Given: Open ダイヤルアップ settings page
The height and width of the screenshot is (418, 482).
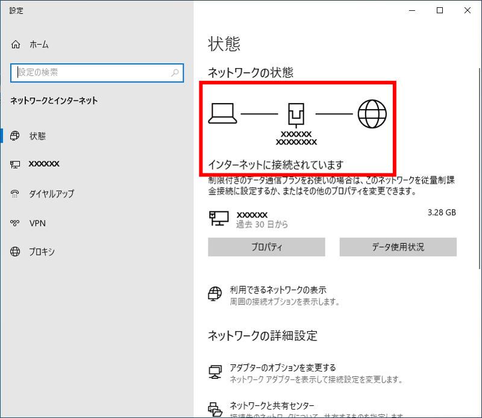Looking at the screenshot, I should pos(52,193).
